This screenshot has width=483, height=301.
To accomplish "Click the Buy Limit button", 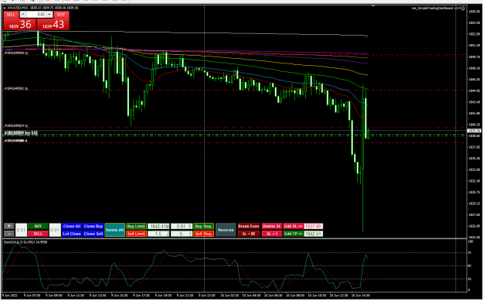I will [x=136, y=226].
